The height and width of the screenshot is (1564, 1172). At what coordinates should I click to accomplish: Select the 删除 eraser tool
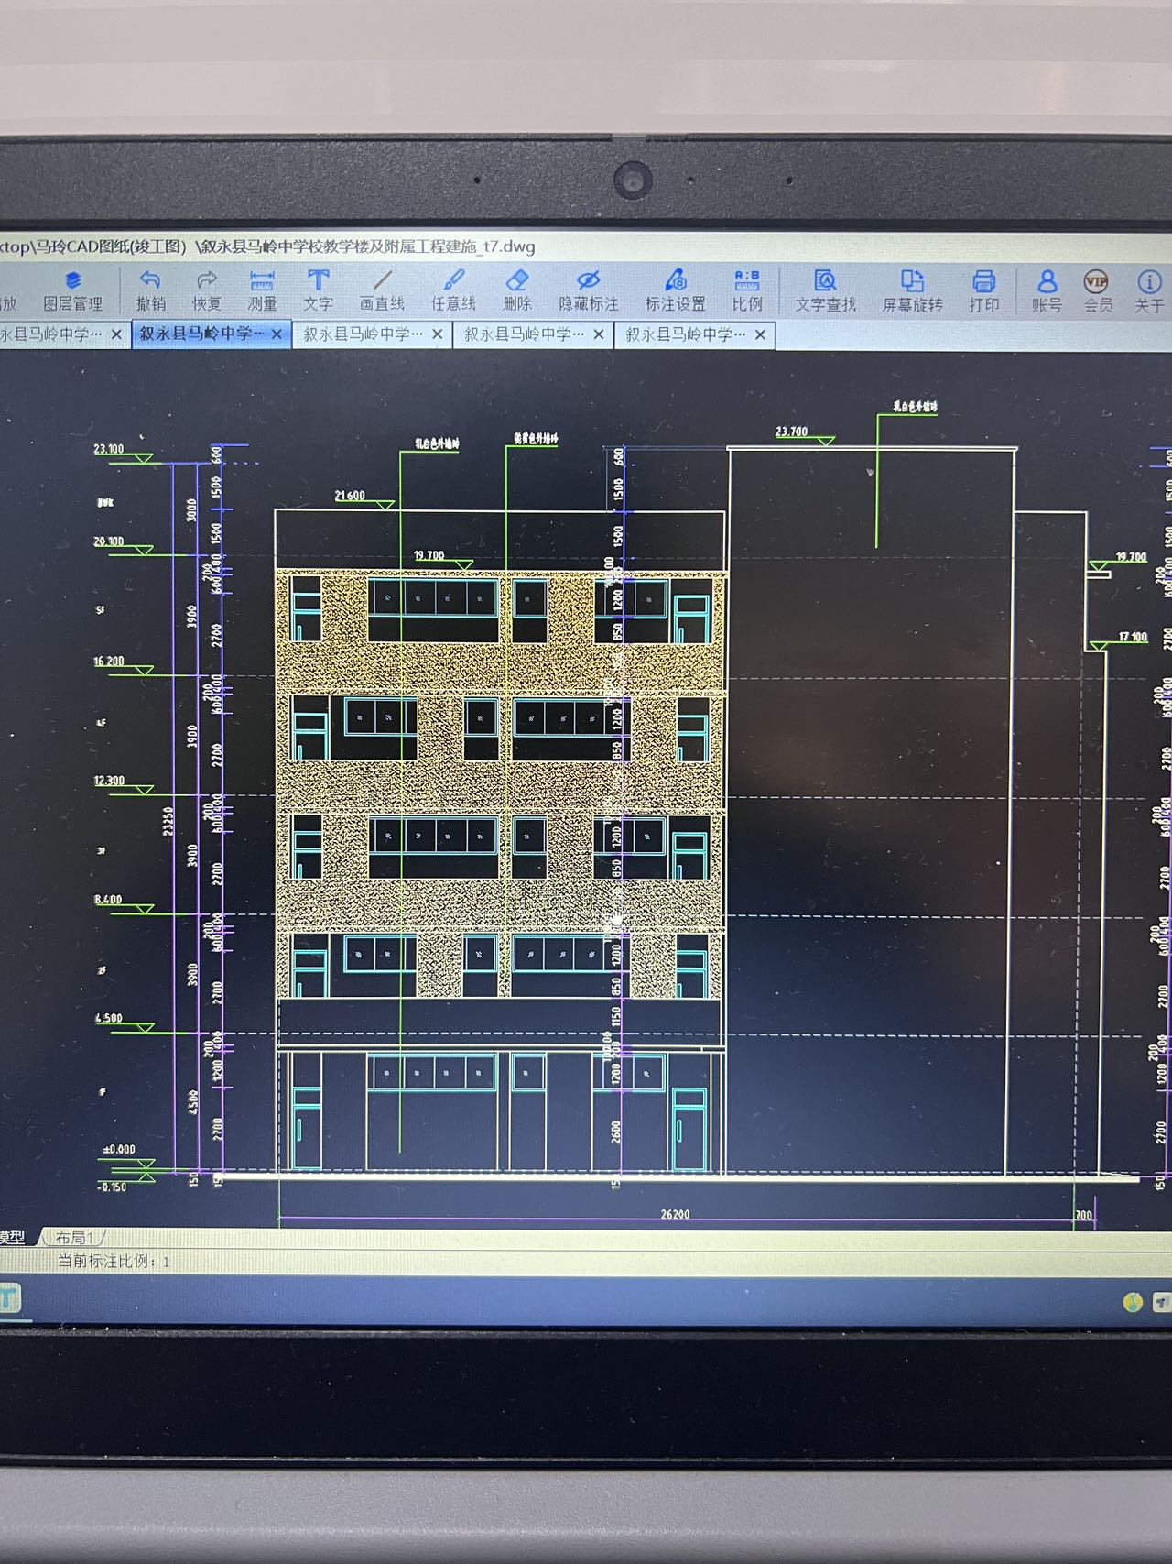[x=517, y=290]
